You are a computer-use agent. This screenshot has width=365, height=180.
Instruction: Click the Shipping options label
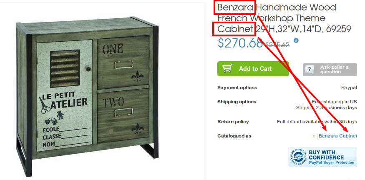(x=237, y=102)
